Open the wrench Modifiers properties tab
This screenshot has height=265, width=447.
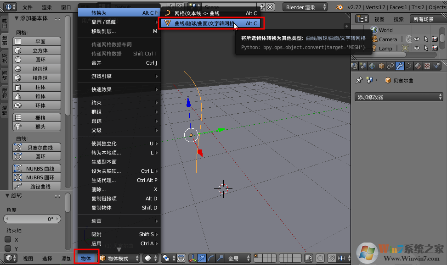(x=400, y=65)
